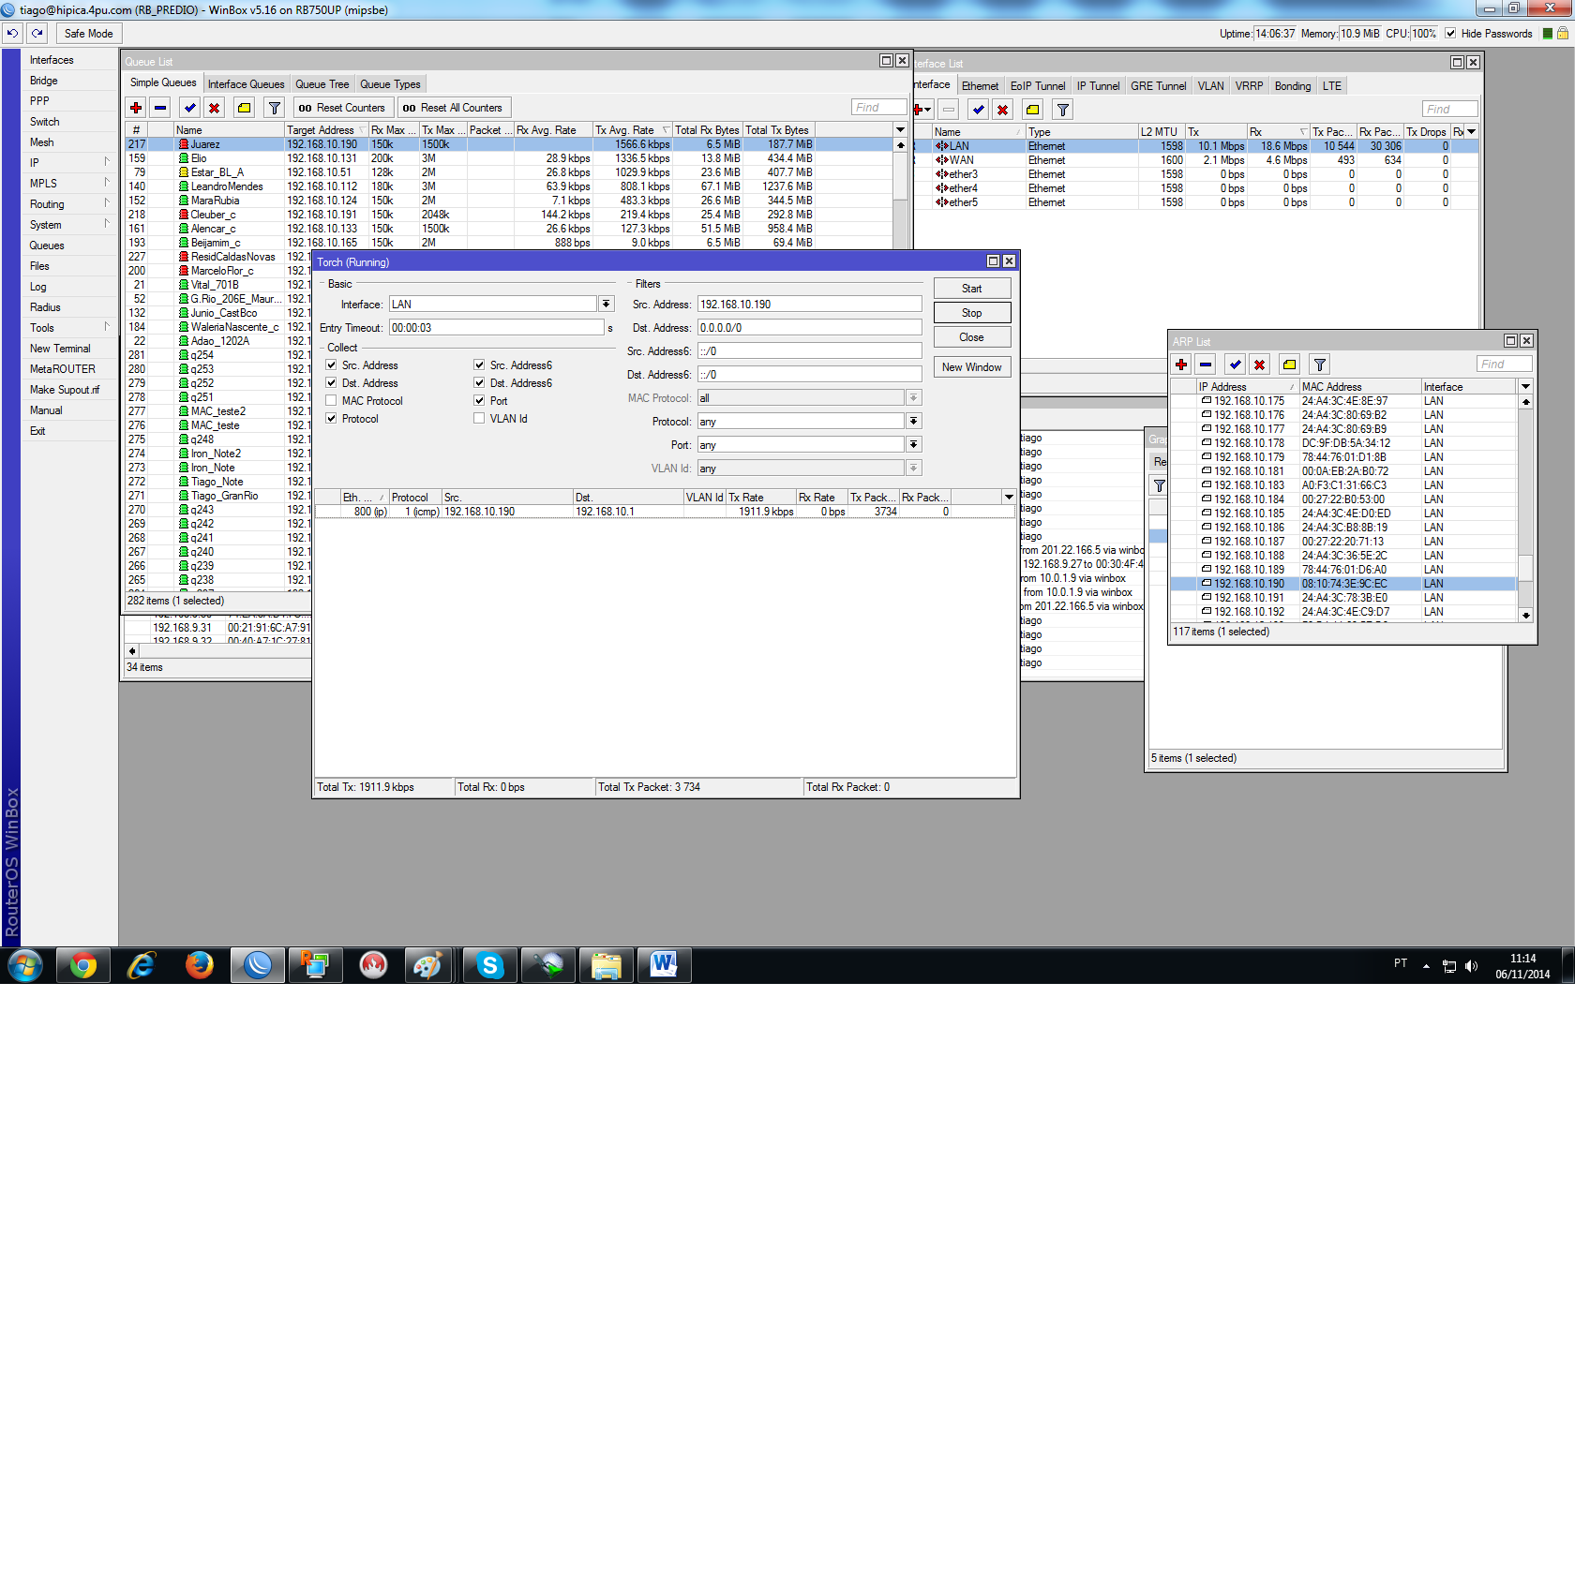Launch Internet Explorer from taskbar

[142, 965]
